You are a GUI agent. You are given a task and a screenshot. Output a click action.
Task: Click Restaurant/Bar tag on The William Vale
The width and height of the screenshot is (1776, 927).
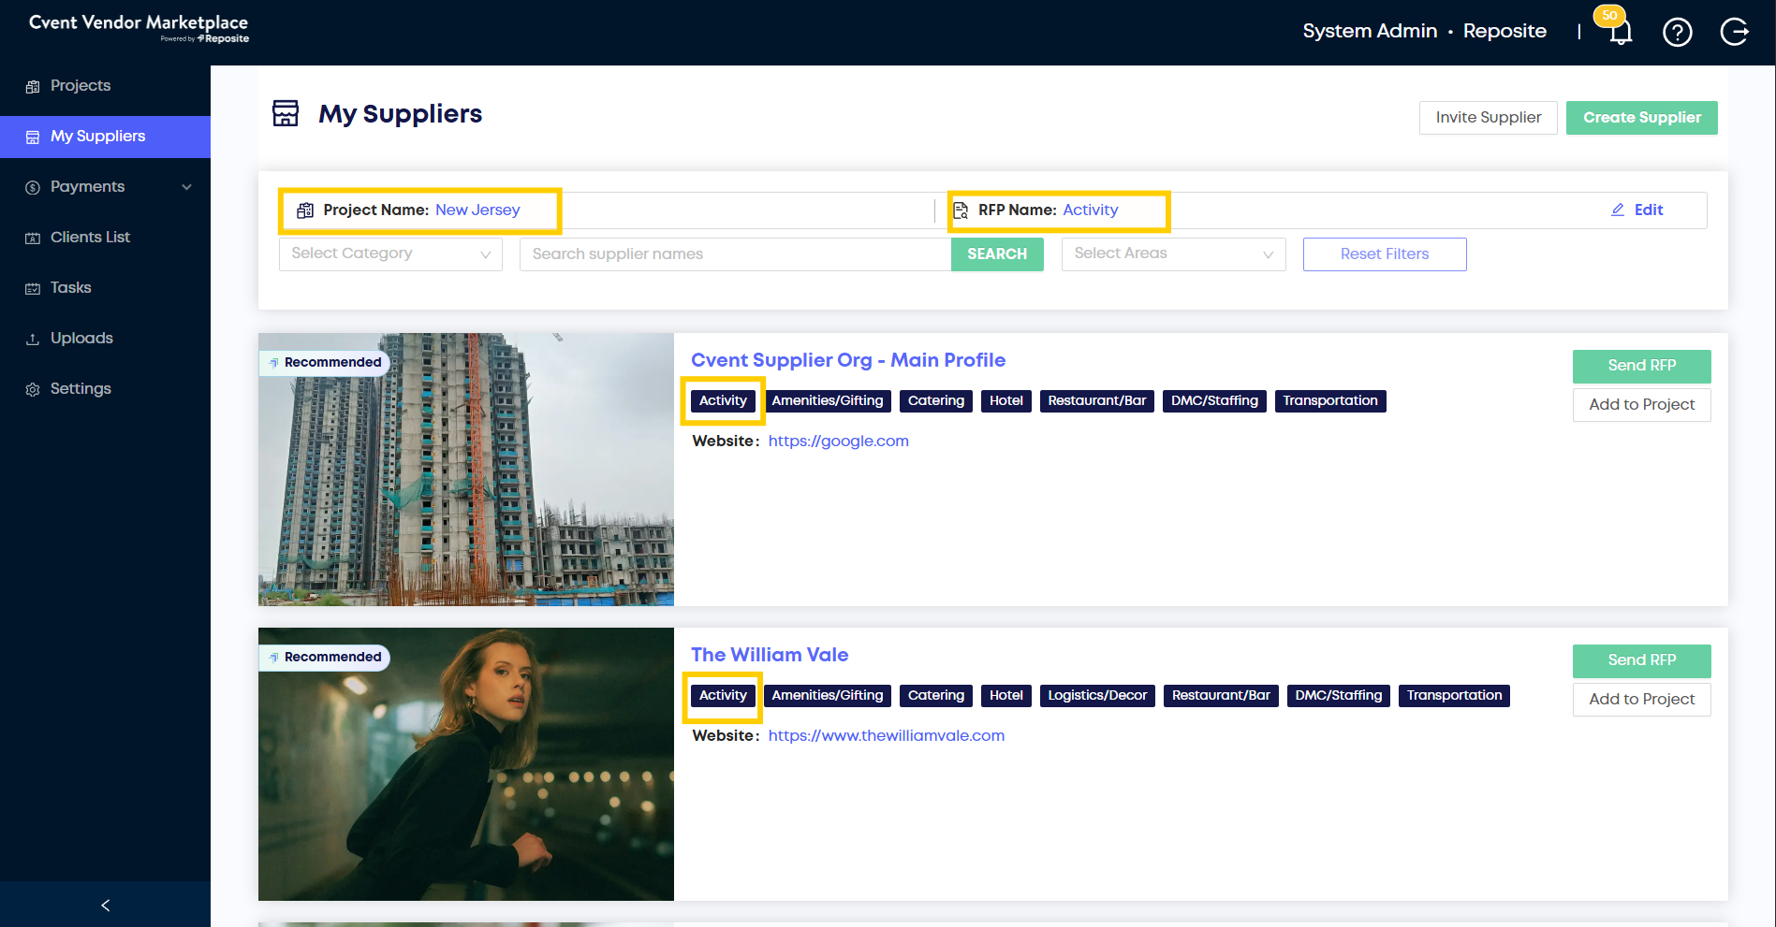pyautogui.click(x=1221, y=696)
